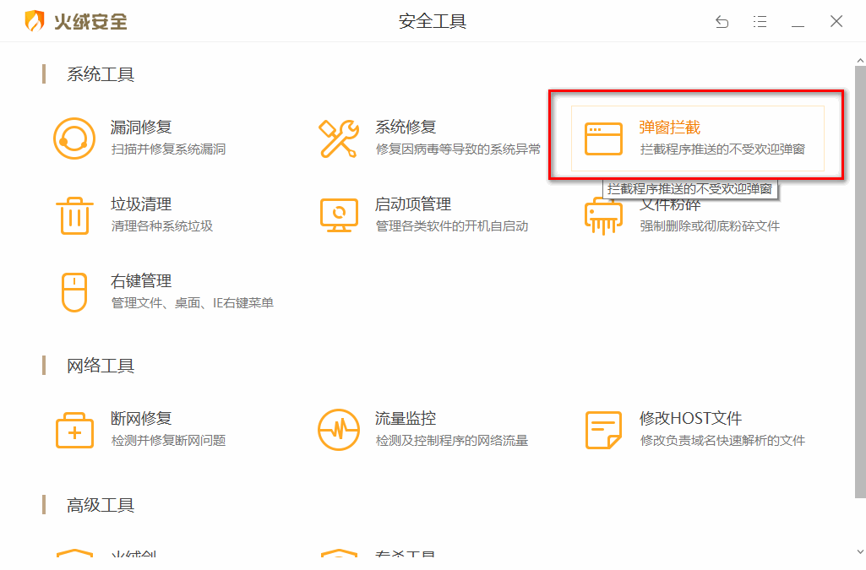The image size is (866, 570).
Task: Click the scrollbar up arrow
Action: click(860, 60)
